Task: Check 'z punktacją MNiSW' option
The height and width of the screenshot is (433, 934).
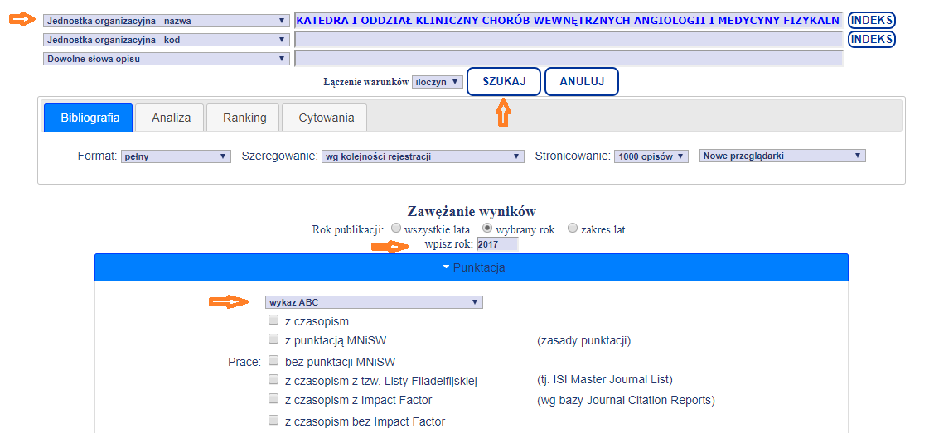Action: [x=273, y=339]
